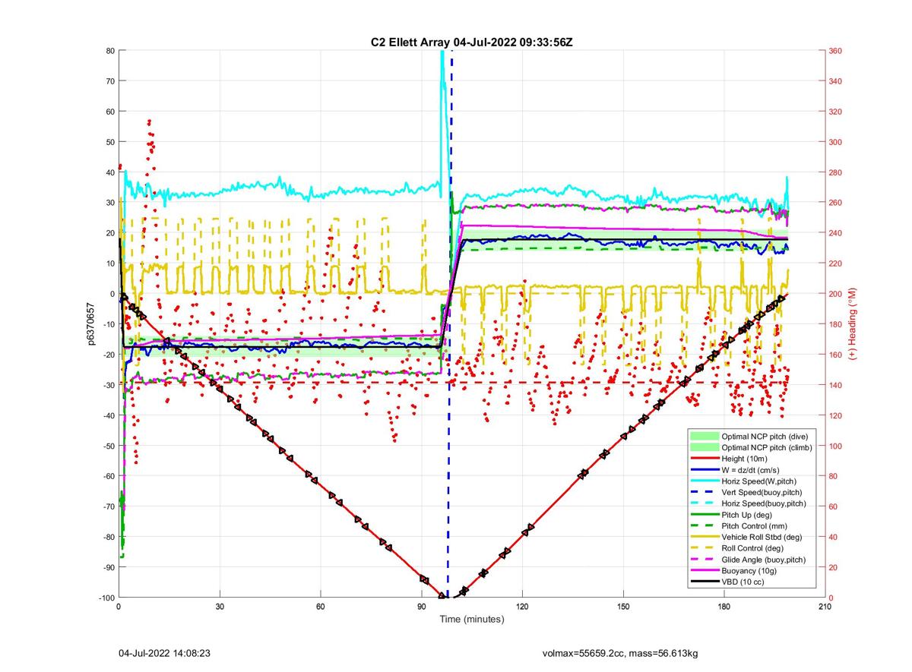912x672 pixels.
Task: Select legend entry "Horiz Speed(W,pitch)"
Action: 758,481
